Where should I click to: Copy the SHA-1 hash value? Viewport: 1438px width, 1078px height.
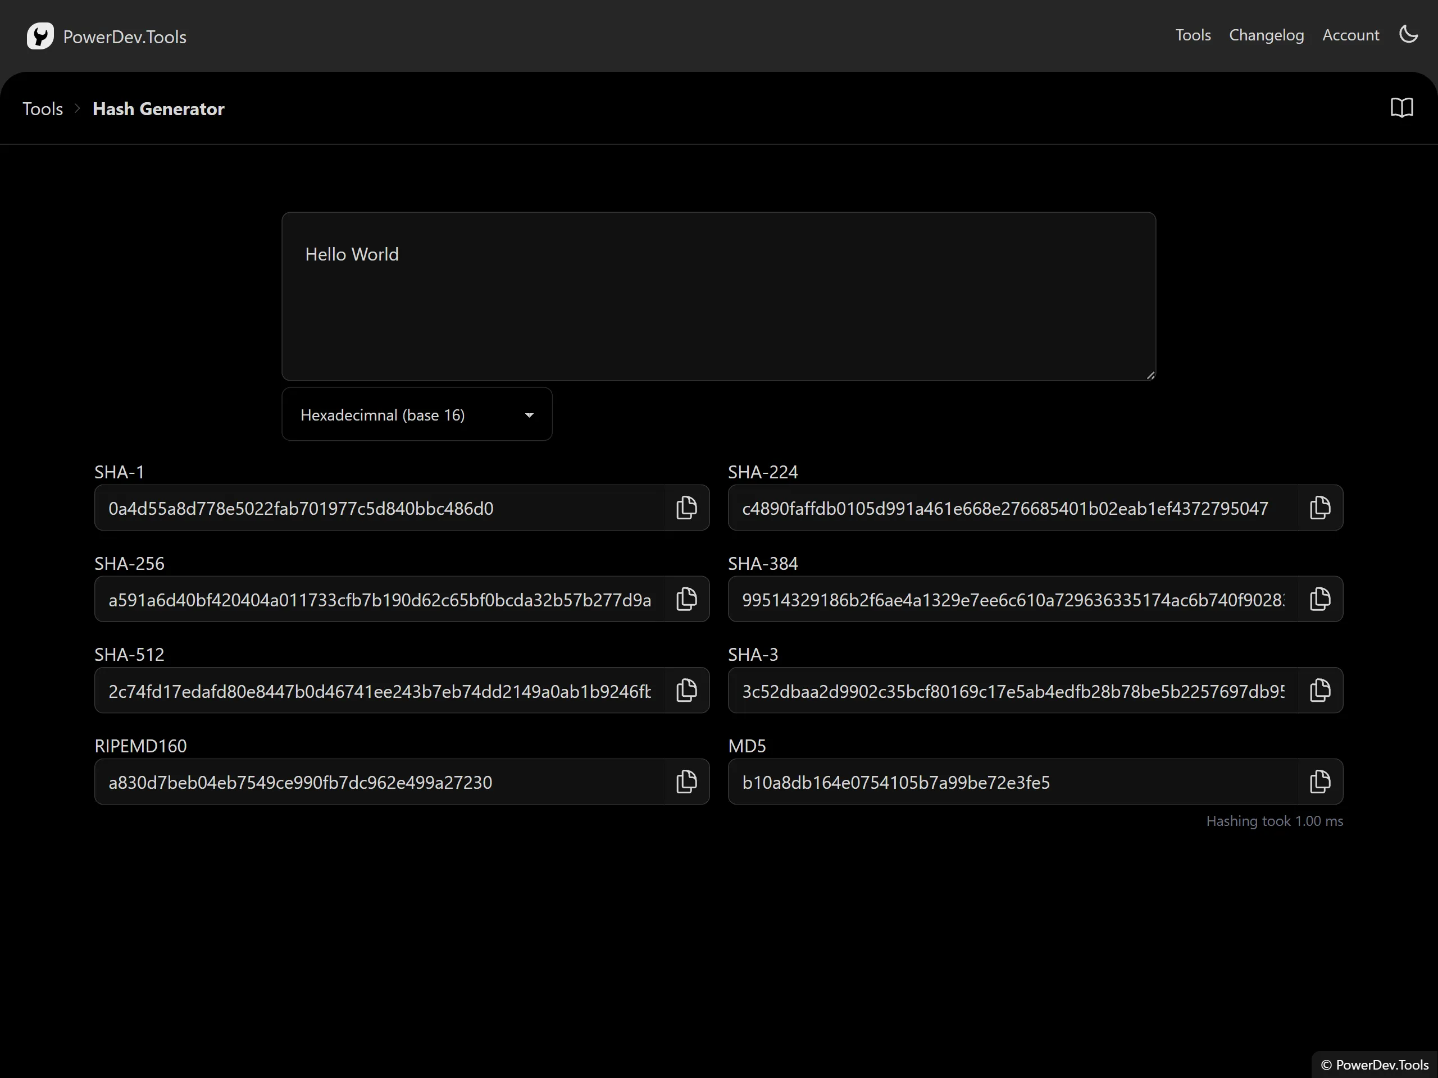(686, 508)
